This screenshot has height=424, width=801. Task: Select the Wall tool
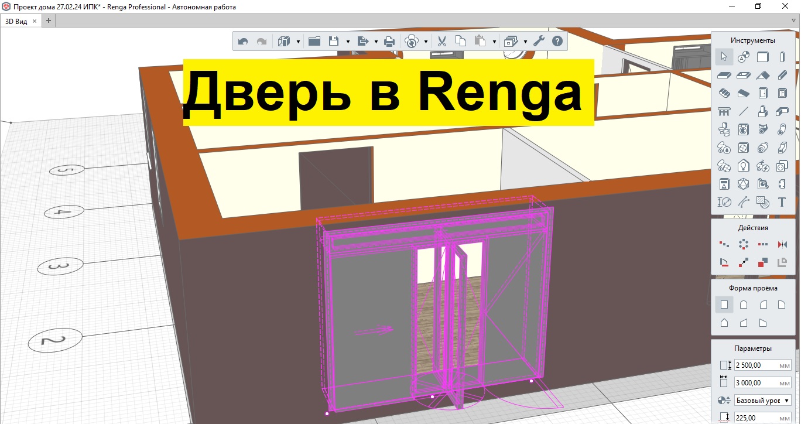point(762,57)
